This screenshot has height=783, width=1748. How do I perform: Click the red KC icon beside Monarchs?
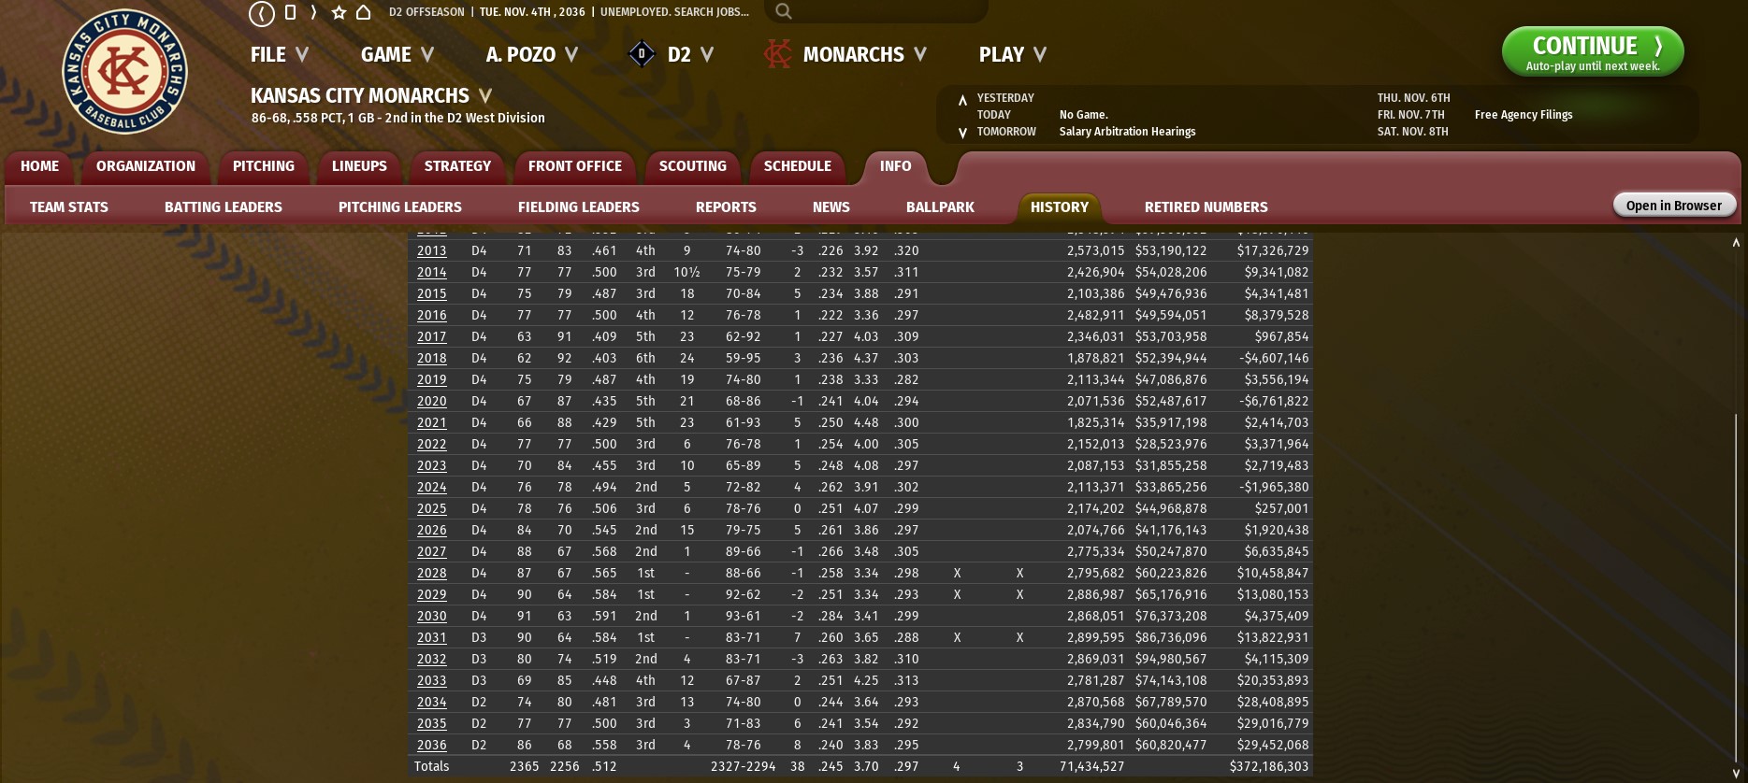click(x=777, y=54)
